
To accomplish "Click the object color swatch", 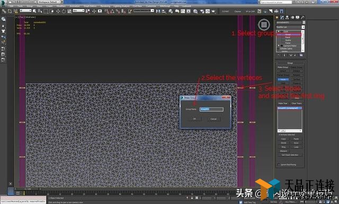I will [x=304, y=22].
